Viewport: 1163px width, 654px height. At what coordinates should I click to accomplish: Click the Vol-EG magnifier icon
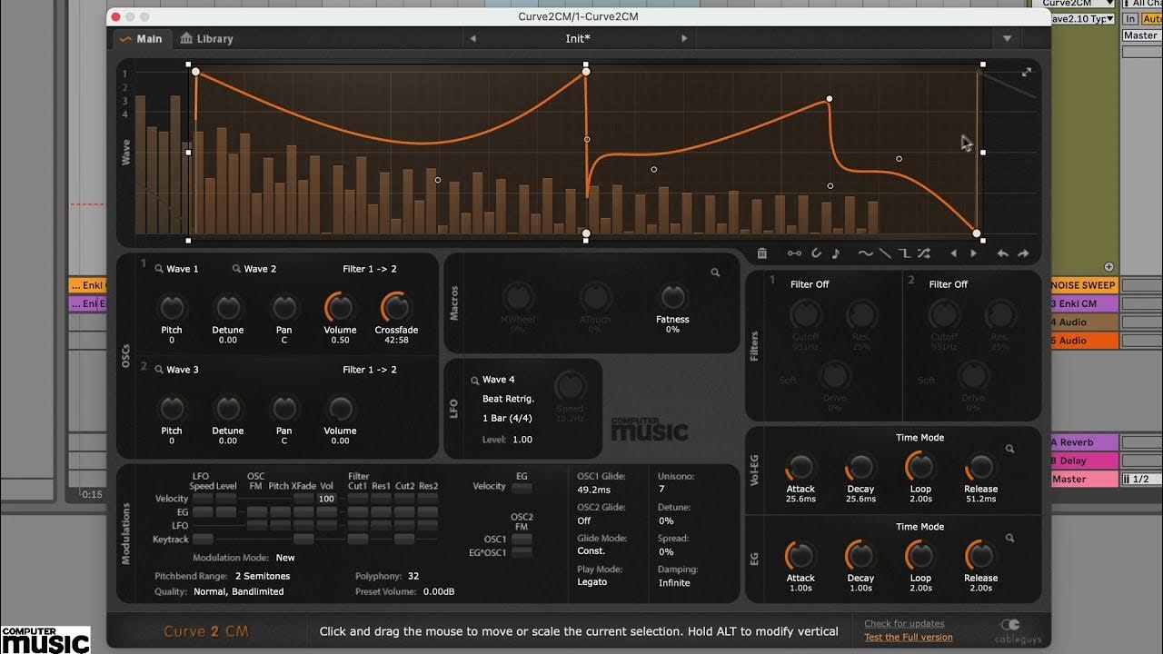[1009, 449]
